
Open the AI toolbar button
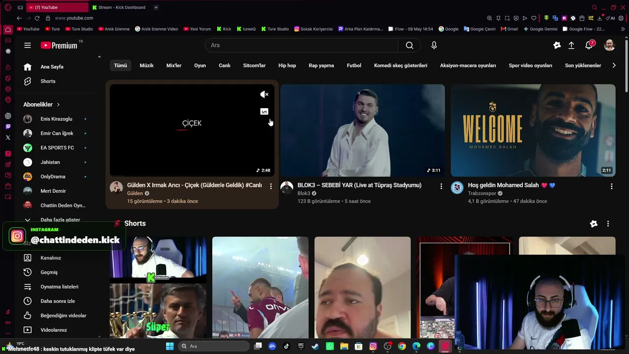(611, 18)
